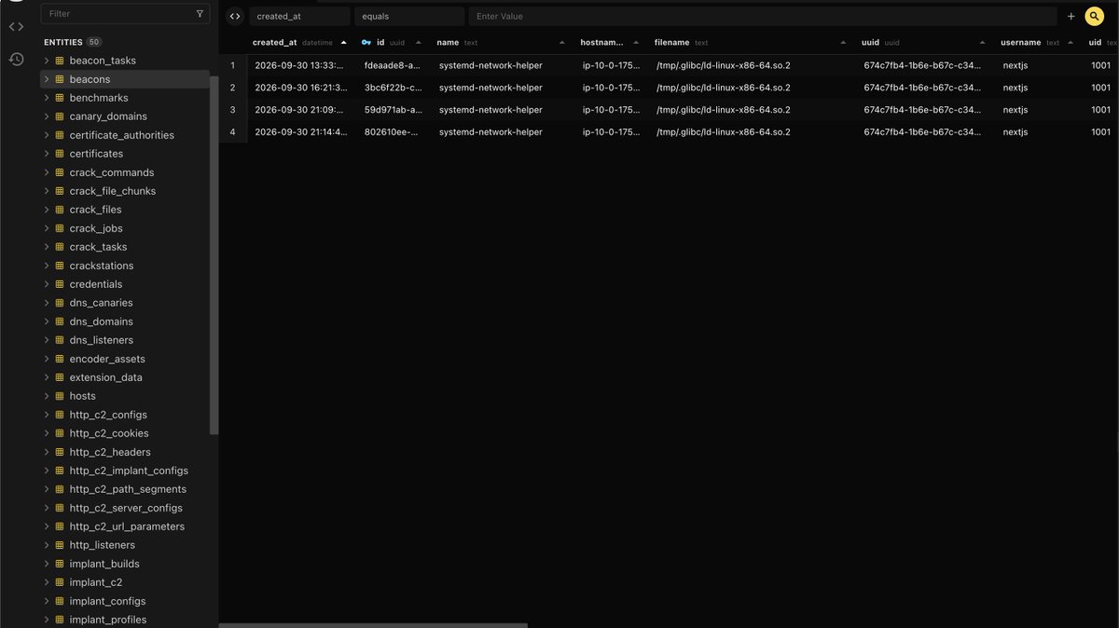Select the implant_profiles table
The width and height of the screenshot is (1119, 628).
[107, 620]
